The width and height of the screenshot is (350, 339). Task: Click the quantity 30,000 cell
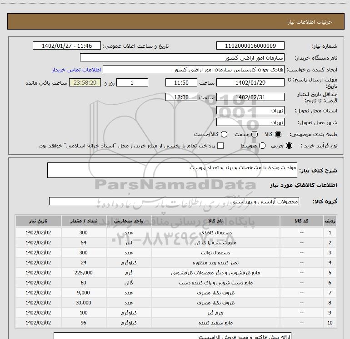84,303
